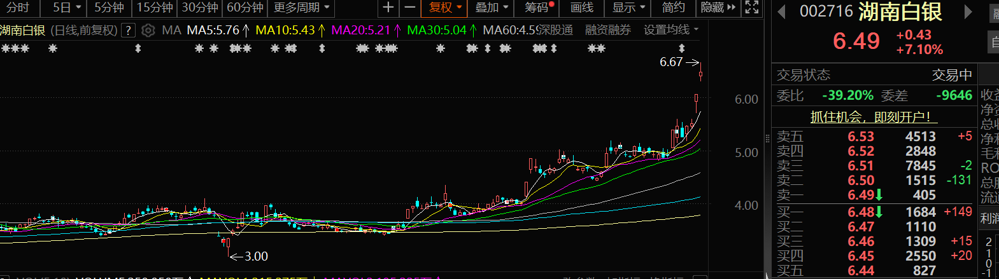Open 5日 period dropdown

67,8
